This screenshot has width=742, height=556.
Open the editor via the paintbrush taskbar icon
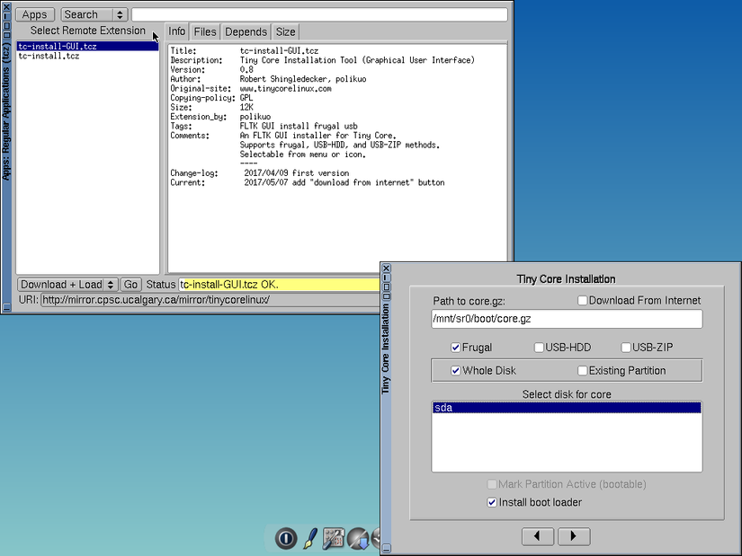click(308, 539)
